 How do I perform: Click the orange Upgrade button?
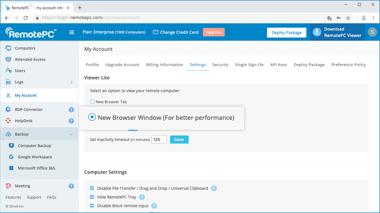213,32
